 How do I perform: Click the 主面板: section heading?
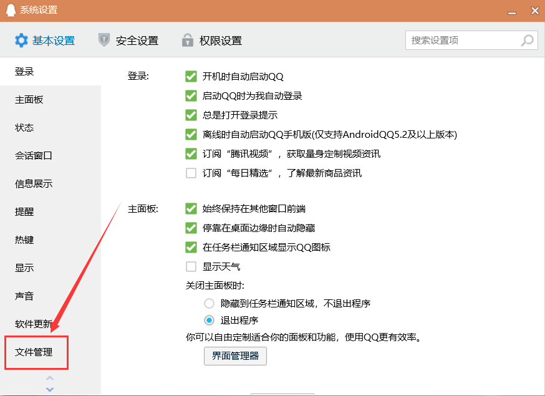click(x=143, y=209)
